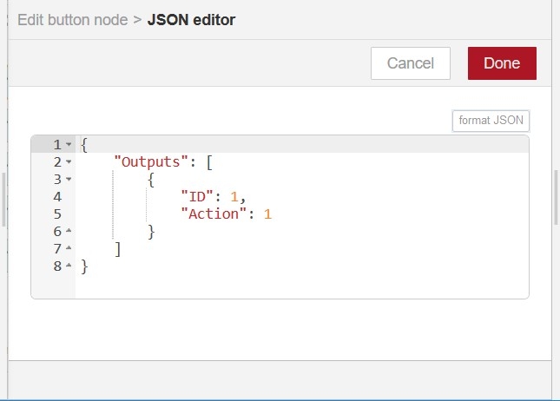Collapse the Outputs array fold arrow on line 2

pyautogui.click(x=69, y=161)
